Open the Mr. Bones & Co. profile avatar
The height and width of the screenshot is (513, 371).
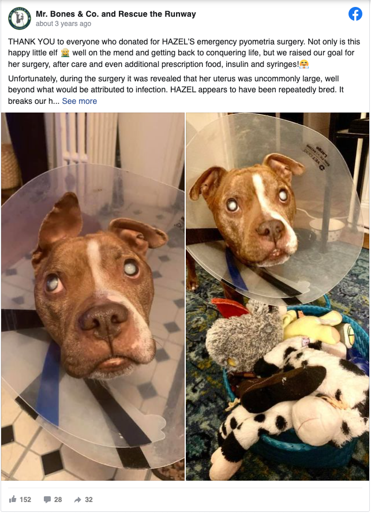point(20,18)
